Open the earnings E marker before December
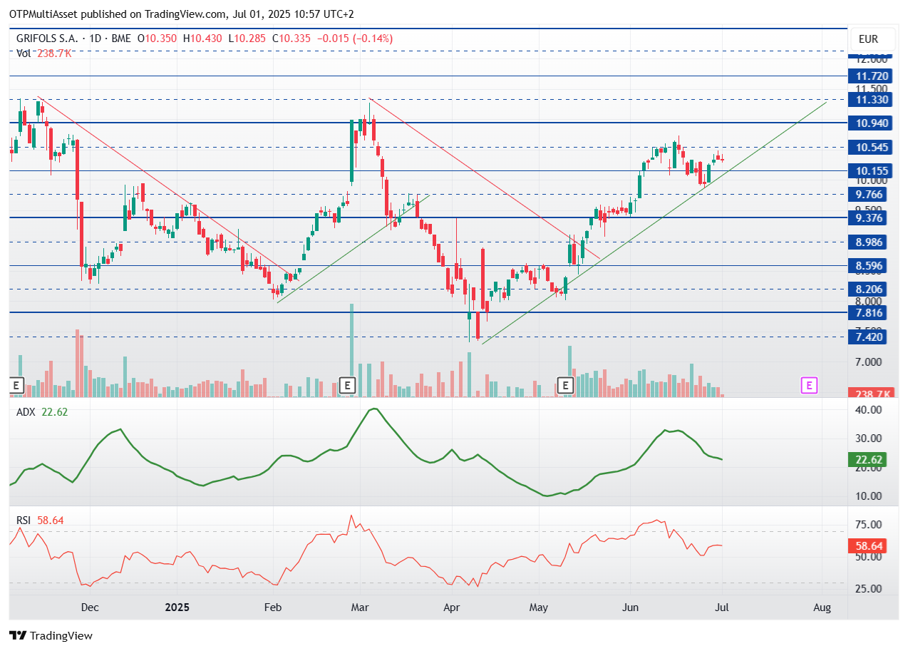 coord(16,386)
